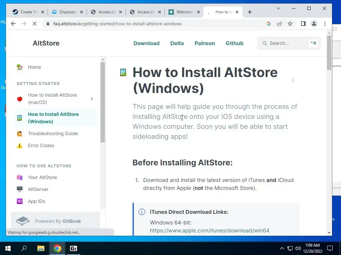Image resolution: width=341 pixels, height=255 pixels.
Task: Click the Error Codes warning icon
Action: [x=20, y=145]
